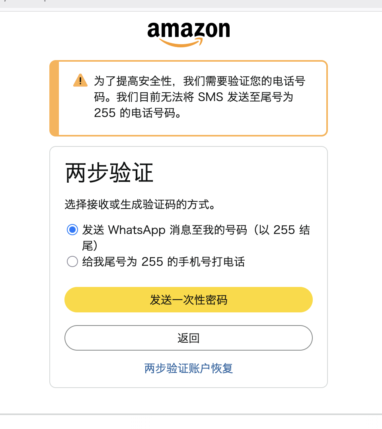
Task: Open the 两步验证账户恢复 link
Action: pyautogui.click(x=189, y=368)
